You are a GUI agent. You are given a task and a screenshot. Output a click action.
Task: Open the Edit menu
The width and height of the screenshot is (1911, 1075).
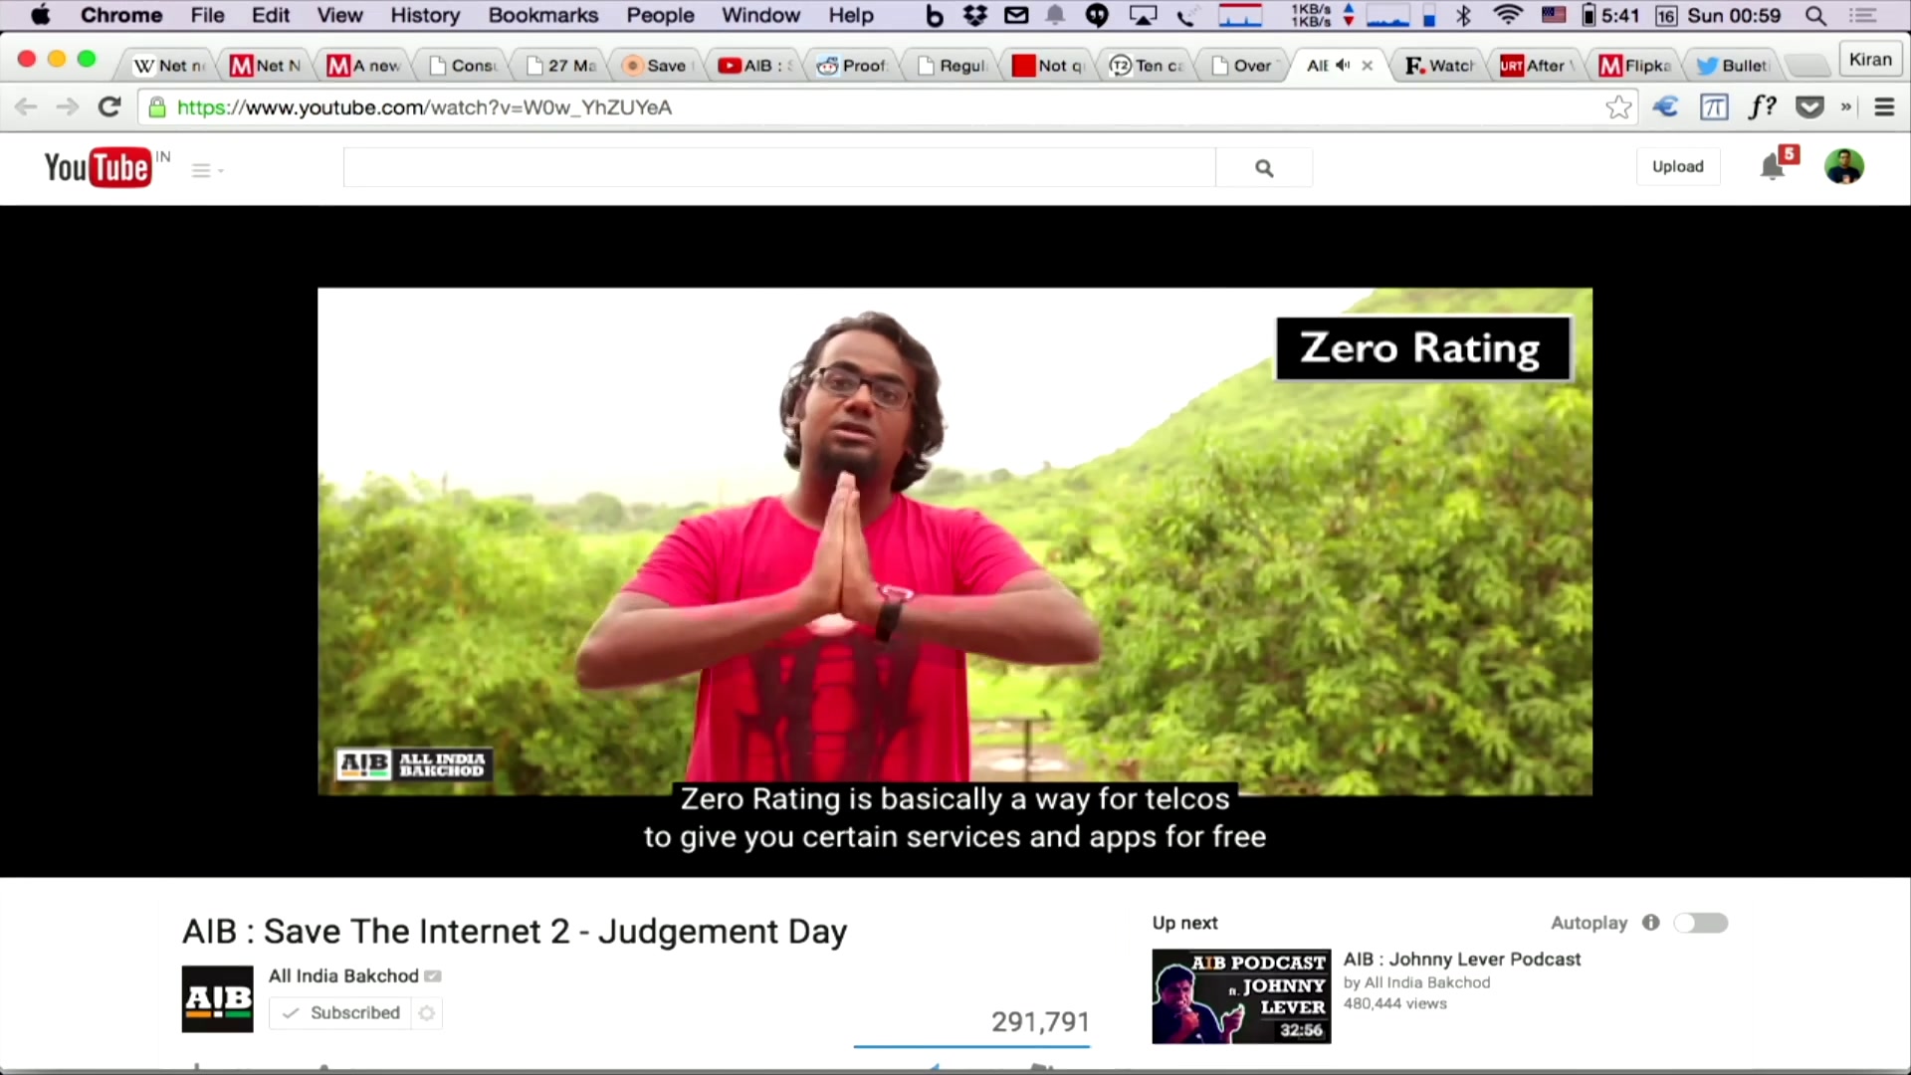click(271, 15)
